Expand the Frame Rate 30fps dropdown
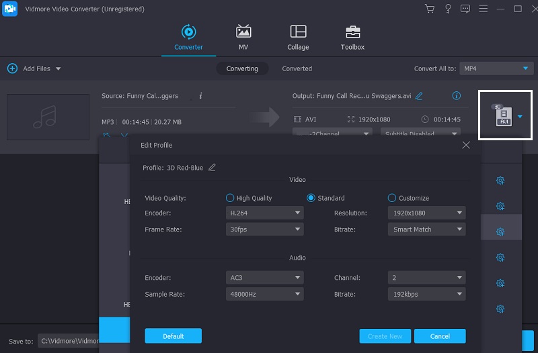The width and height of the screenshot is (538, 353). pyautogui.click(x=265, y=230)
